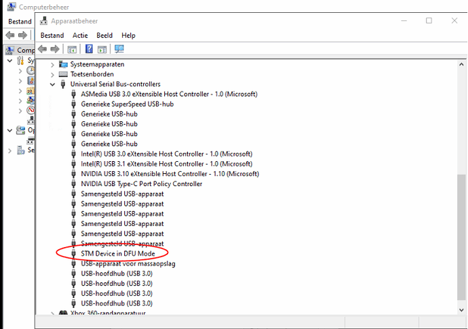The image size is (468, 329).
Task: Select ASMedia USB 3.0 eXtensible Host Controller
Action: (169, 94)
